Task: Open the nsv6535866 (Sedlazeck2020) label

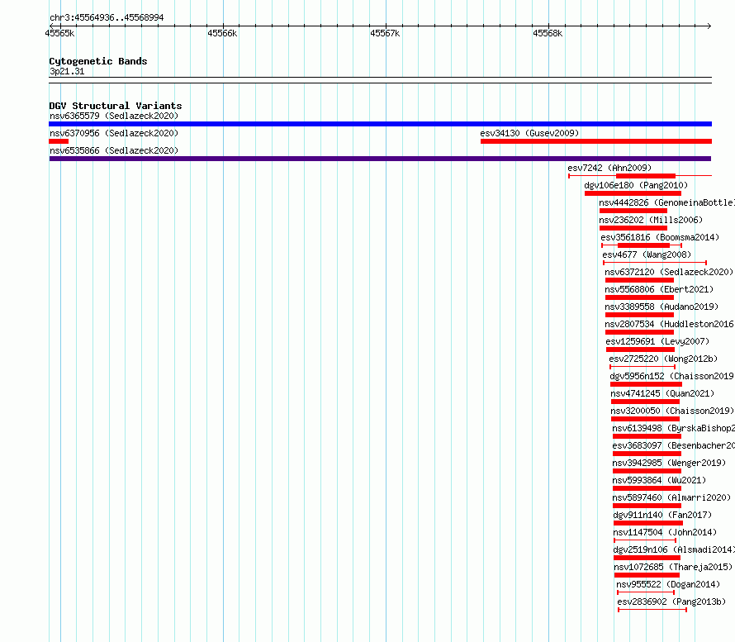Action: pyautogui.click(x=114, y=150)
